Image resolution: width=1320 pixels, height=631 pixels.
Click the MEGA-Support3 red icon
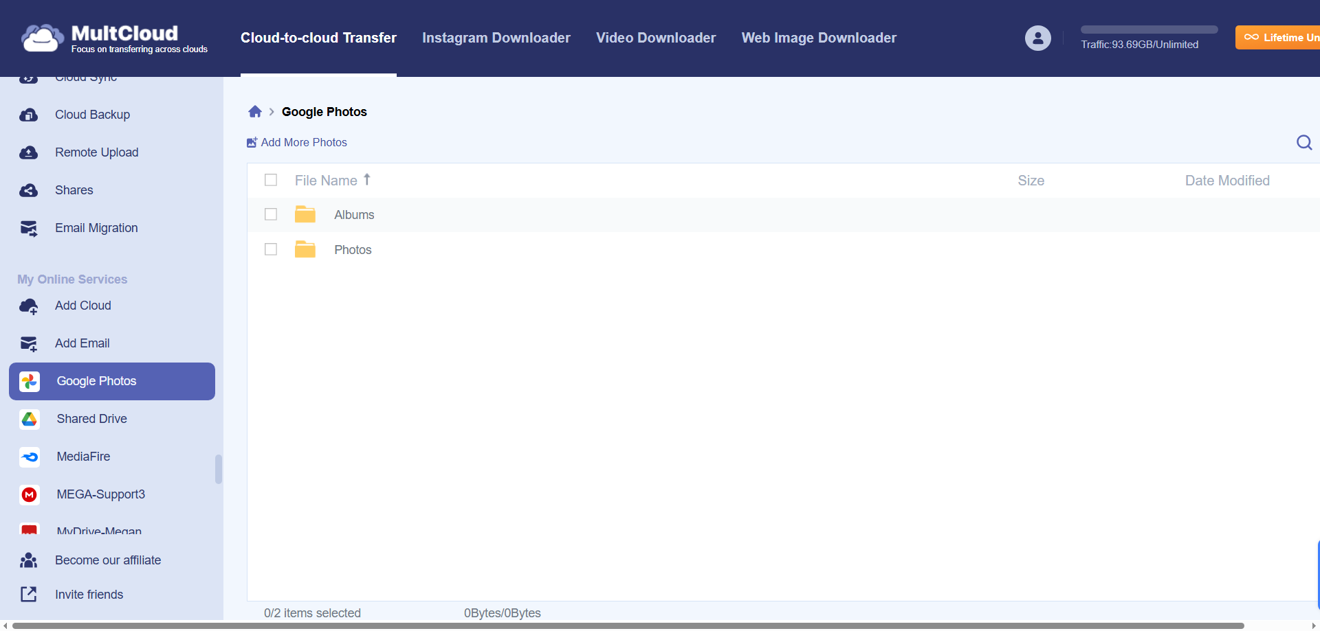[x=30, y=494]
